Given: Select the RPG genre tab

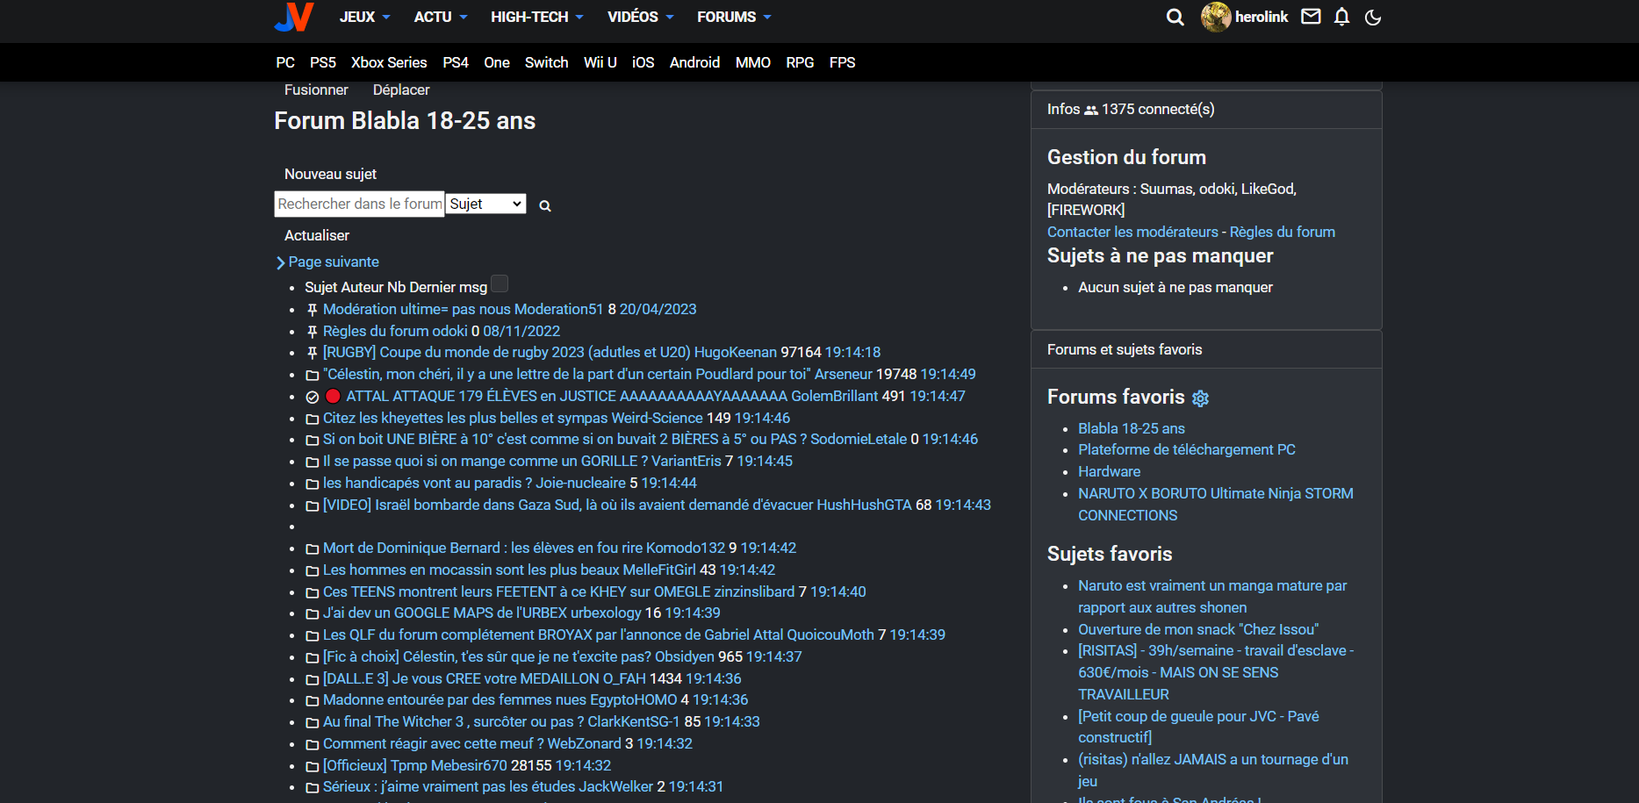Looking at the screenshot, I should [800, 62].
